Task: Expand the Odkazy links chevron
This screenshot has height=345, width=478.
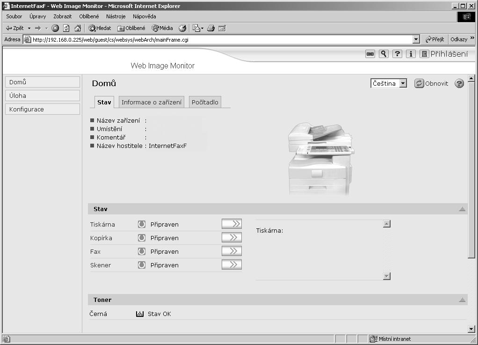Action: point(472,38)
